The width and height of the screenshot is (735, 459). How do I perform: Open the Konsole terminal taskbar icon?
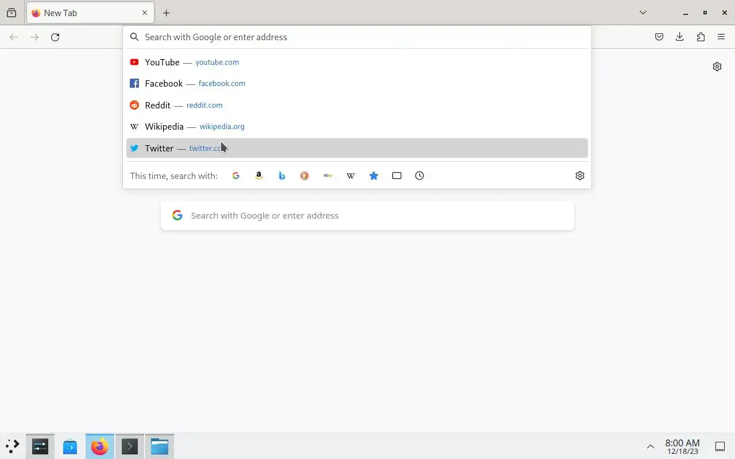click(x=130, y=446)
